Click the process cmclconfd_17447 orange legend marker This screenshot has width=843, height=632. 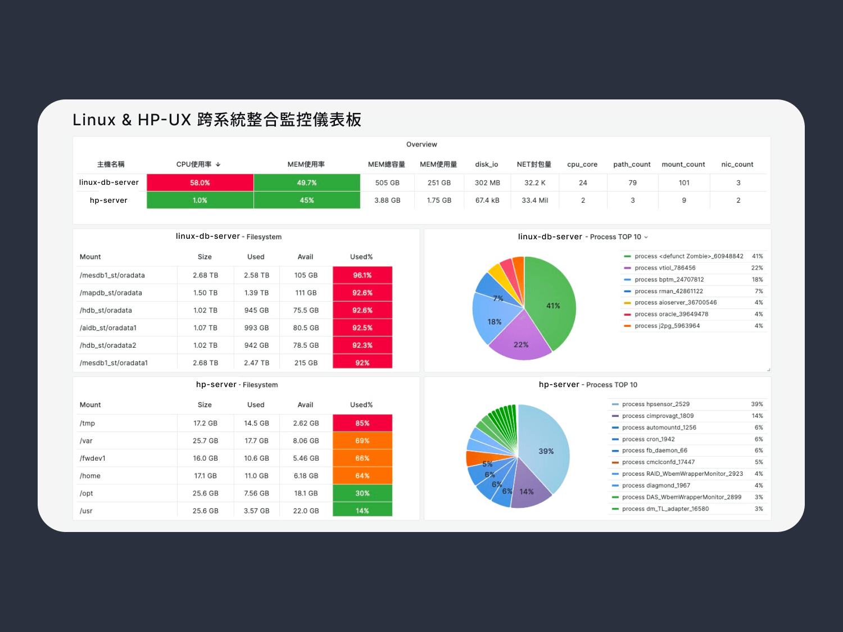(615, 462)
